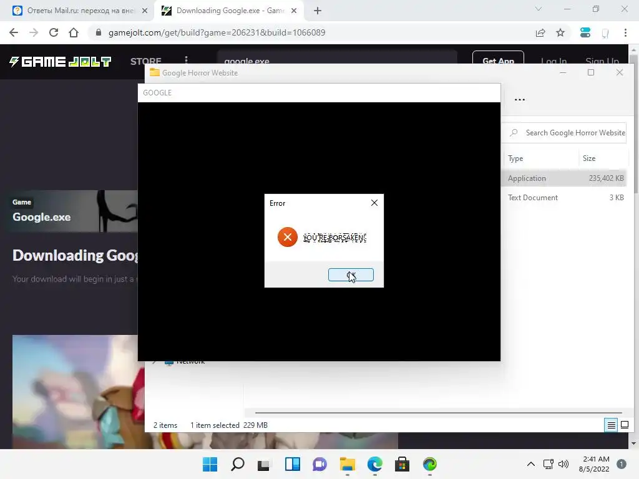Image resolution: width=639 pixels, height=479 pixels.
Task: Close the Error dialog with its X
Action: (x=374, y=203)
